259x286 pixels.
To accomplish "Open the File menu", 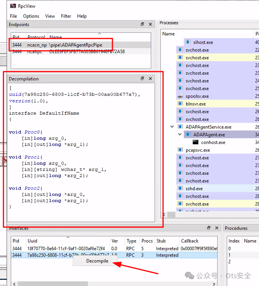I will tap(13, 16).
